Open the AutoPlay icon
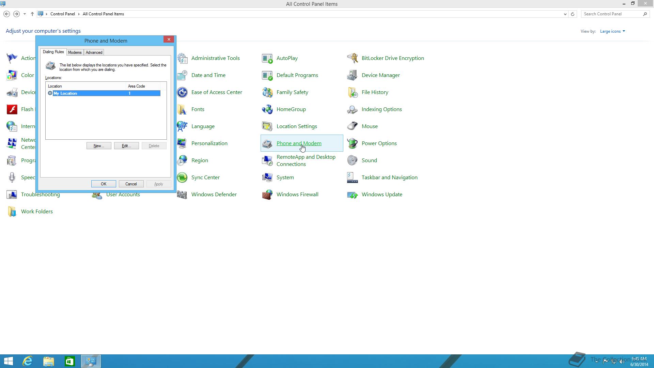This screenshot has height=368, width=654. click(267, 58)
